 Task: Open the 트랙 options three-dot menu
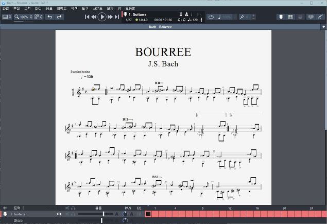(23, 208)
